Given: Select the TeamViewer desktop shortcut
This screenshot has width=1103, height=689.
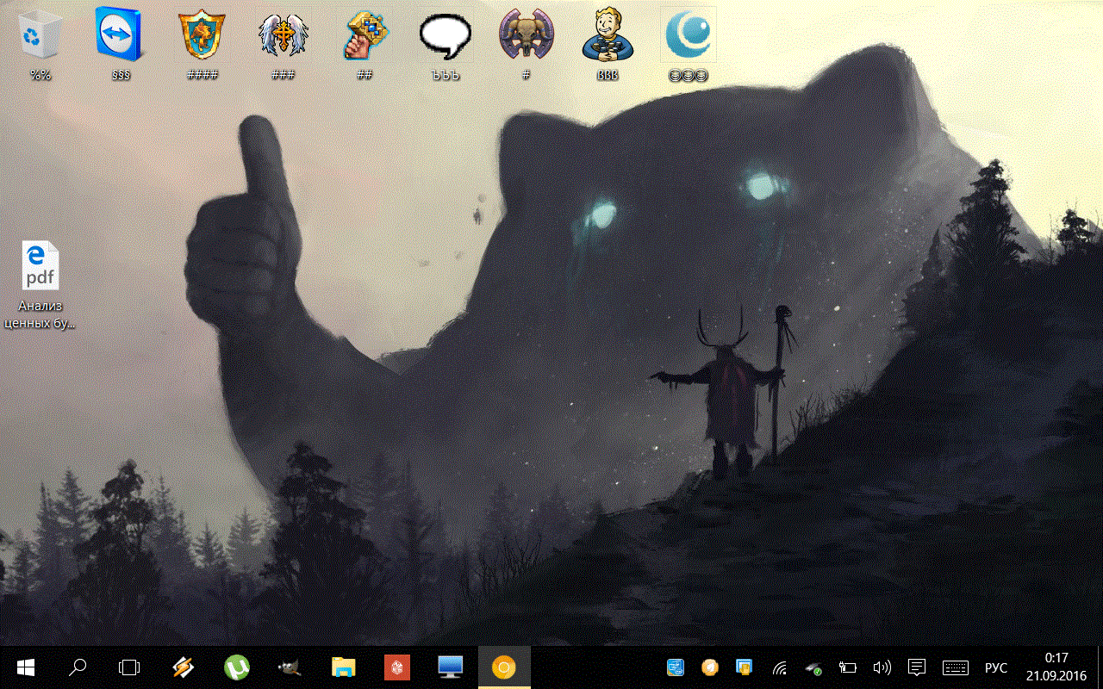Looking at the screenshot, I should tap(122, 36).
